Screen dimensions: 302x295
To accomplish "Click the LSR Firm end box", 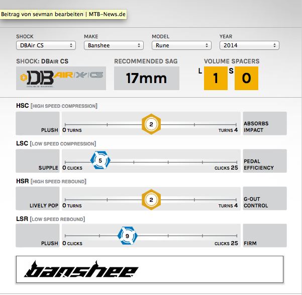I will coord(264,236).
